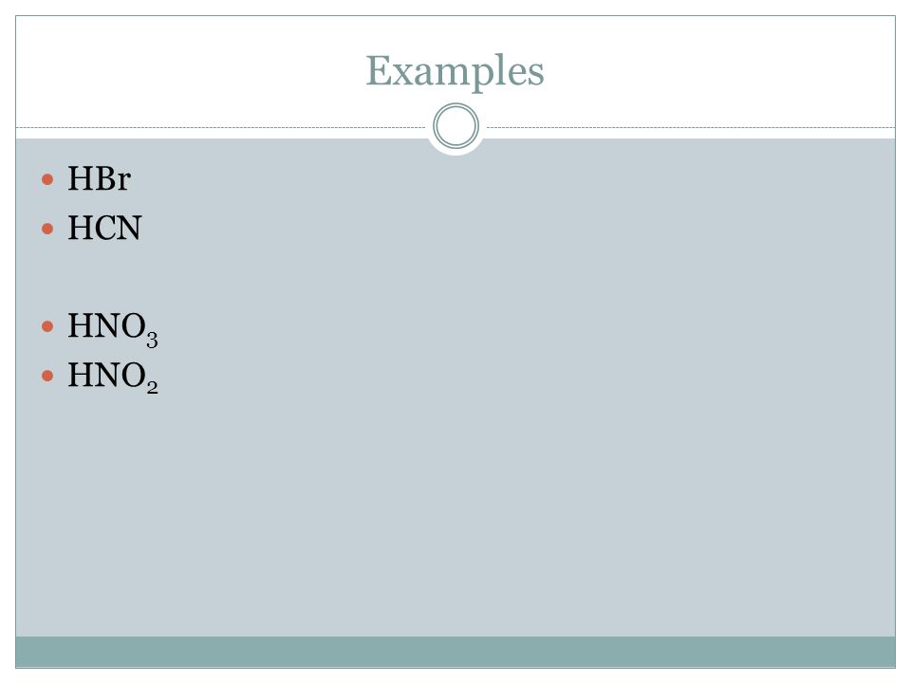Click the dashed divider line right of circle
911x683 pixels.
(x=691, y=127)
